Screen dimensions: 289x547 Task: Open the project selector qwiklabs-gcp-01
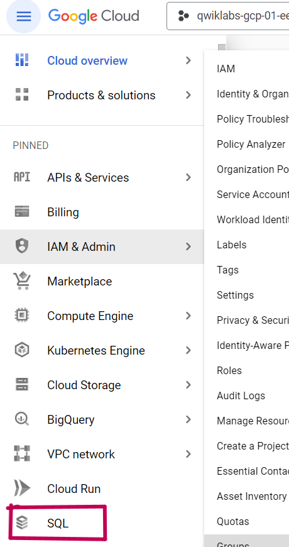[228, 16]
